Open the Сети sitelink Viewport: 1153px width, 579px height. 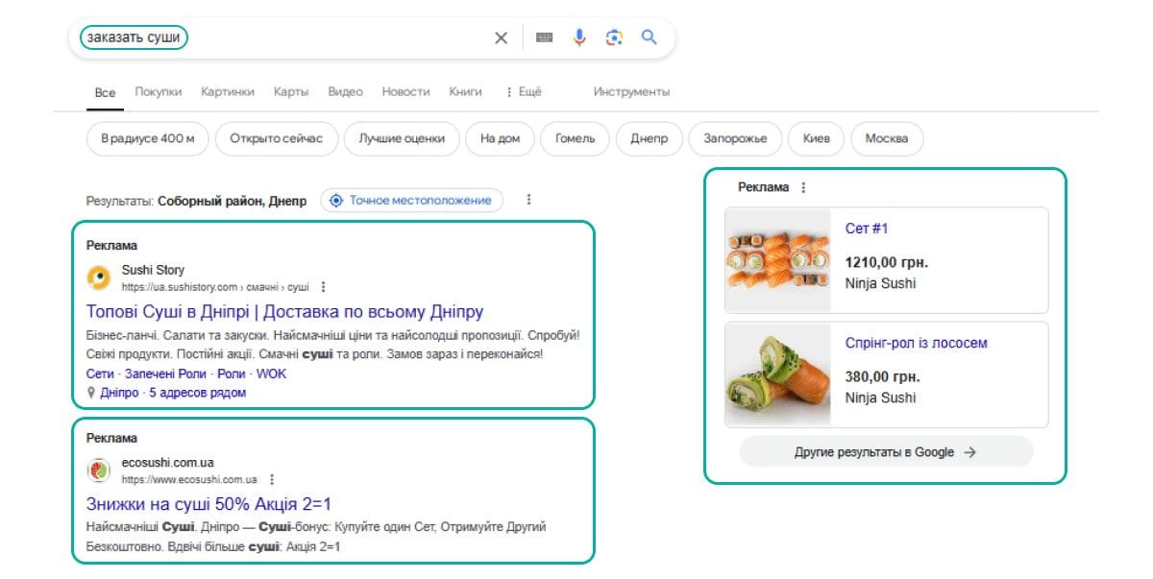pos(100,374)
